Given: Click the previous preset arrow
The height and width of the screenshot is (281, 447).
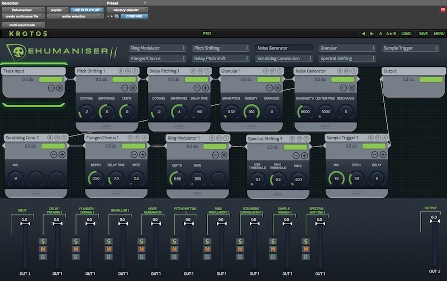Looking at the screenshot, I should click(363, 33).
